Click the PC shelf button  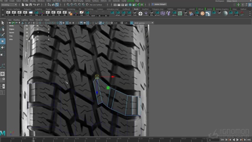(8, 13)
